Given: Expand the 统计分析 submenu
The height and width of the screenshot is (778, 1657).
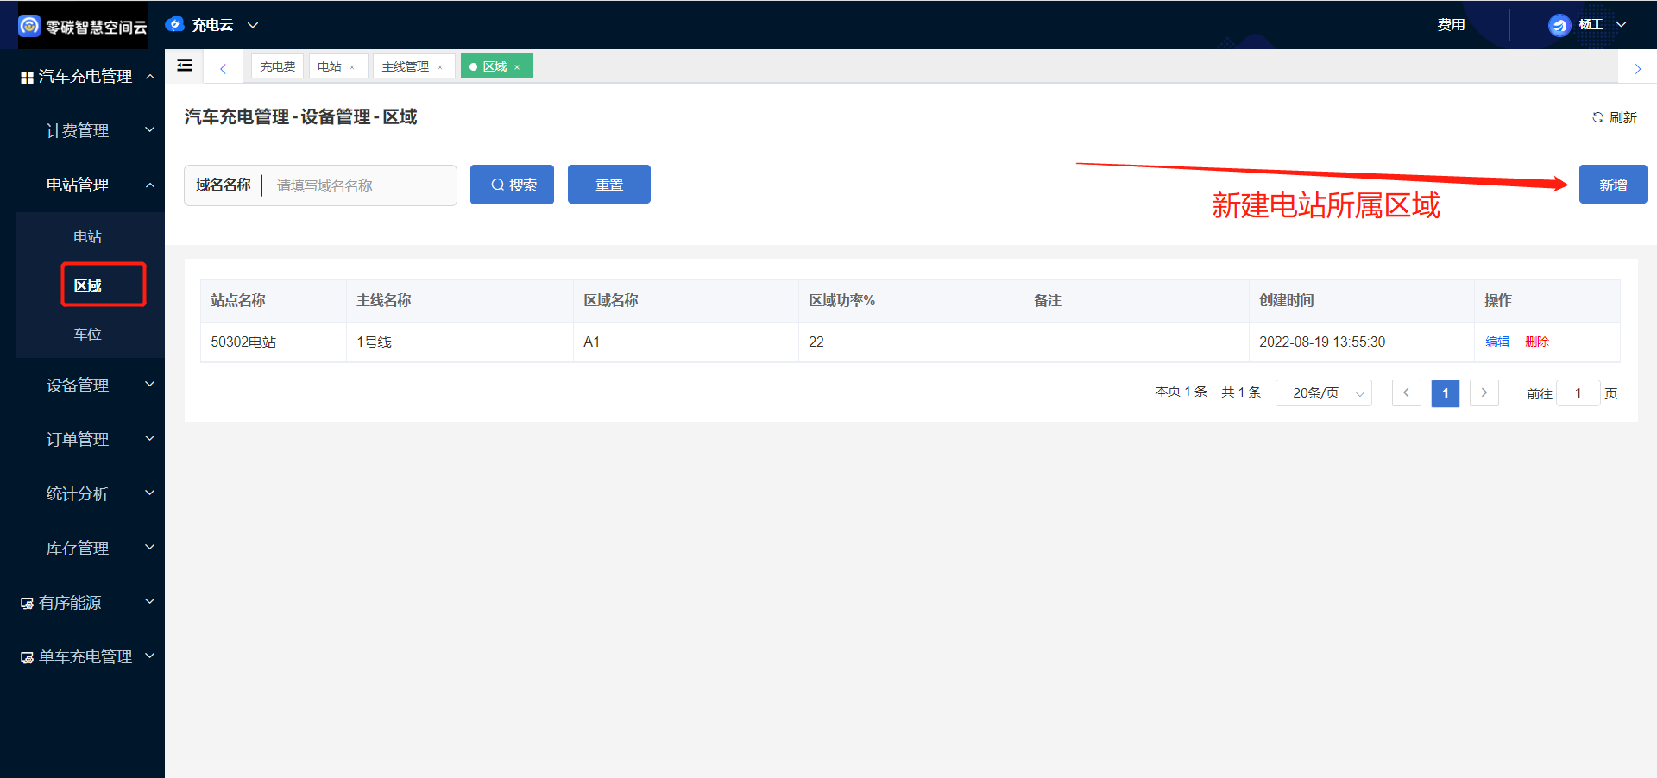Looking at the screenshot, I should [x=150, y=493].
